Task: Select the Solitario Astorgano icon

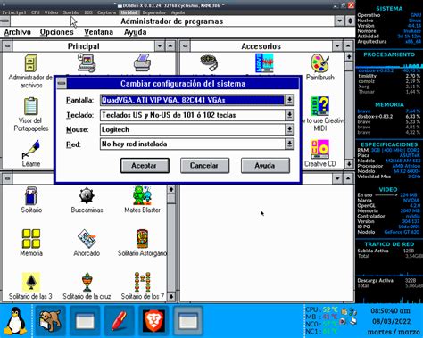Action: coord(142,239)
